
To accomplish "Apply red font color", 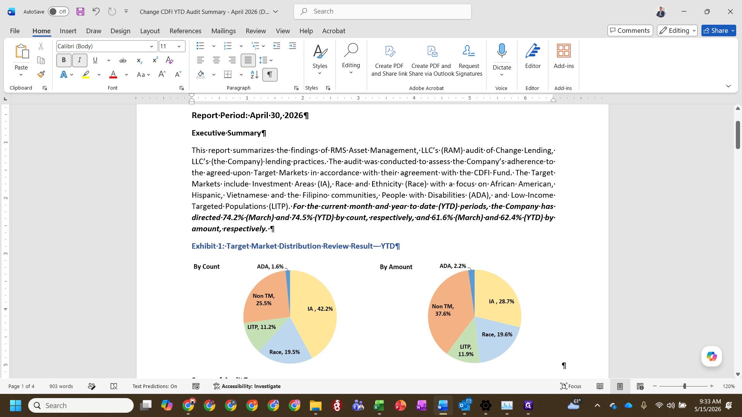I will (x=113, y=75).
